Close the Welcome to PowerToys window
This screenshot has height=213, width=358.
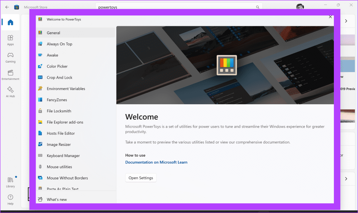(330, 17)
